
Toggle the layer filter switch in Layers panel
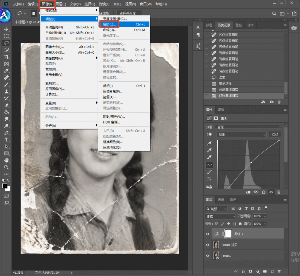266,208
